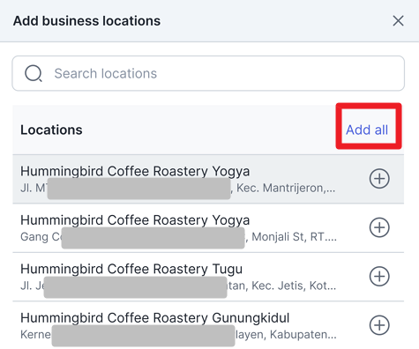Click plus icon for Hummingbird Coffee Roastery Tugu

(x=379, y=276)
